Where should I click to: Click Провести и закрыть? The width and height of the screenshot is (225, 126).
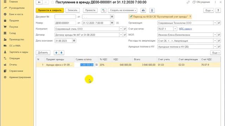pos(50,10)
